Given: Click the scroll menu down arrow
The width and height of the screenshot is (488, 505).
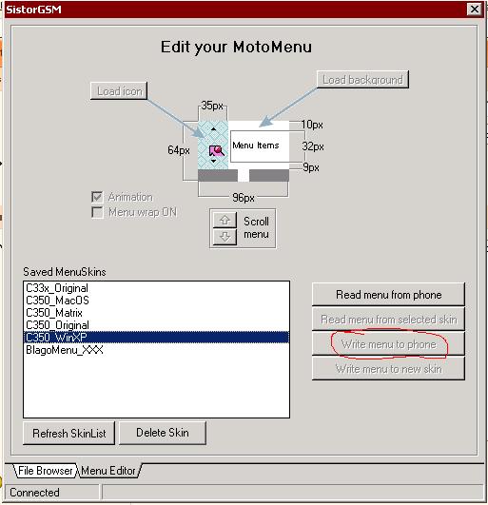Looking at the screenshot, I should click(x=224, y=237).
